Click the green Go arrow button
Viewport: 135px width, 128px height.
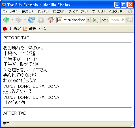pyautogui.click(x=94, y=20)
